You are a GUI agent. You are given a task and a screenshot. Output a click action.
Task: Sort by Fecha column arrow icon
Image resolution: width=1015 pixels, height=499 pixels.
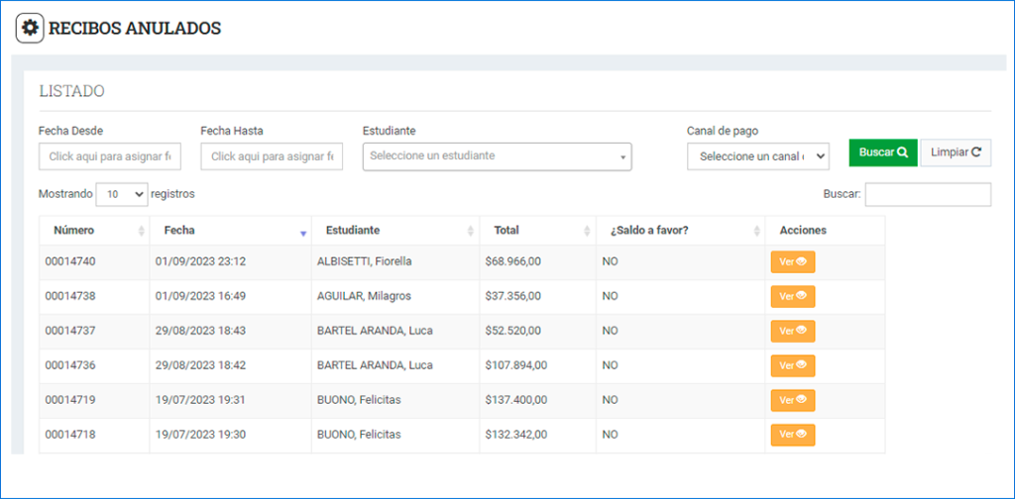click(x=303, y=232)
